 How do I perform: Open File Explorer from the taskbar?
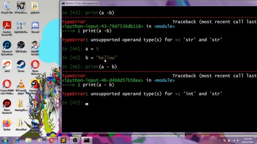(29, 140)
